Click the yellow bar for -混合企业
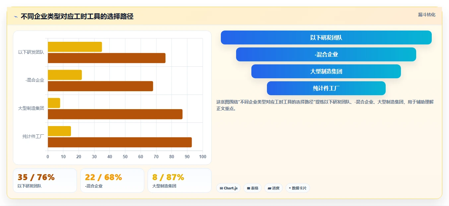 click(65, 75)
